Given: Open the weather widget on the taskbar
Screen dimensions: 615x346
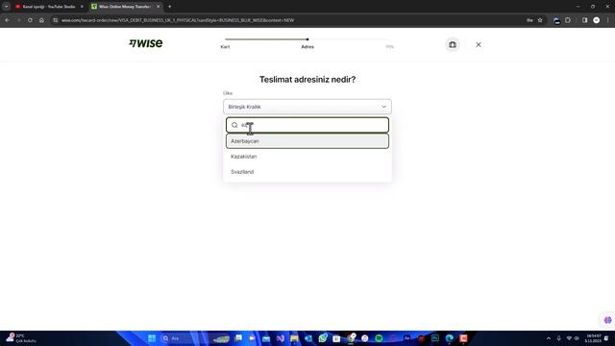Looking at the screenshot, I should coord(20,338).
